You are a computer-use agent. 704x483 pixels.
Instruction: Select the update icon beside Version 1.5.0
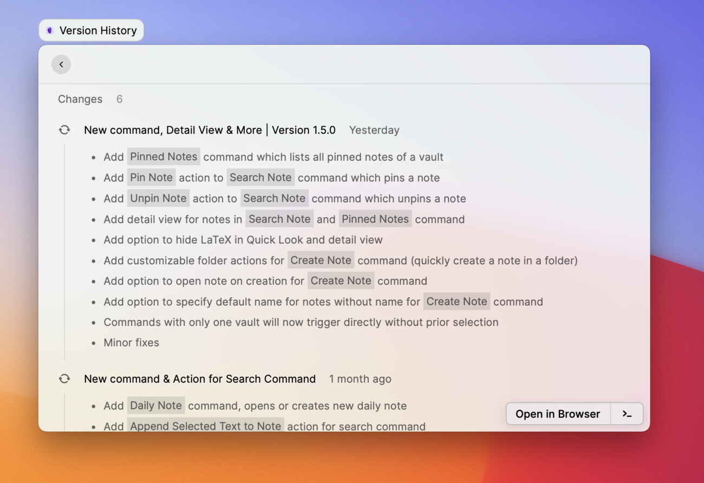pyautogui.click(x=64, y=129)
